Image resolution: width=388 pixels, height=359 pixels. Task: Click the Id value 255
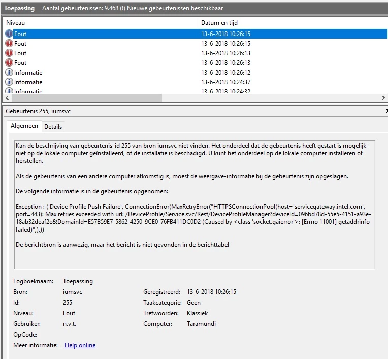pos(68,303)
